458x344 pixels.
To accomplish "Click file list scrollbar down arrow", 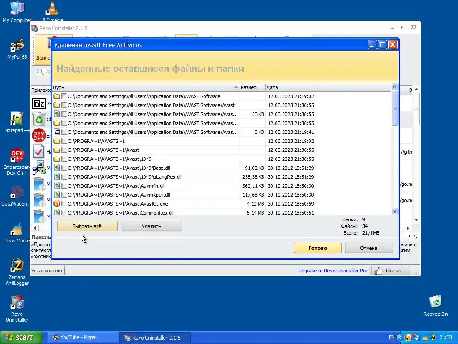I will 394,211.
